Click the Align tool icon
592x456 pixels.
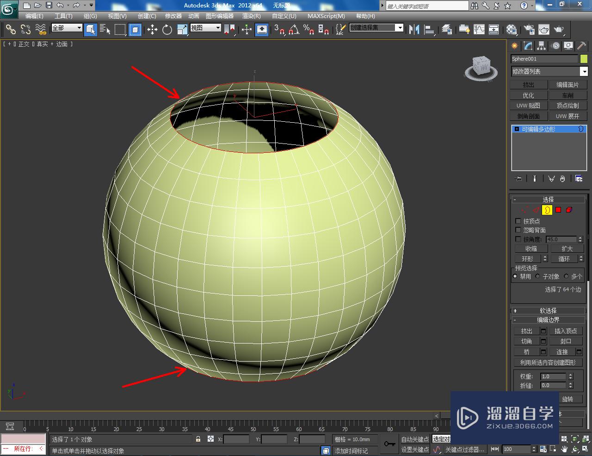[430, 30]
